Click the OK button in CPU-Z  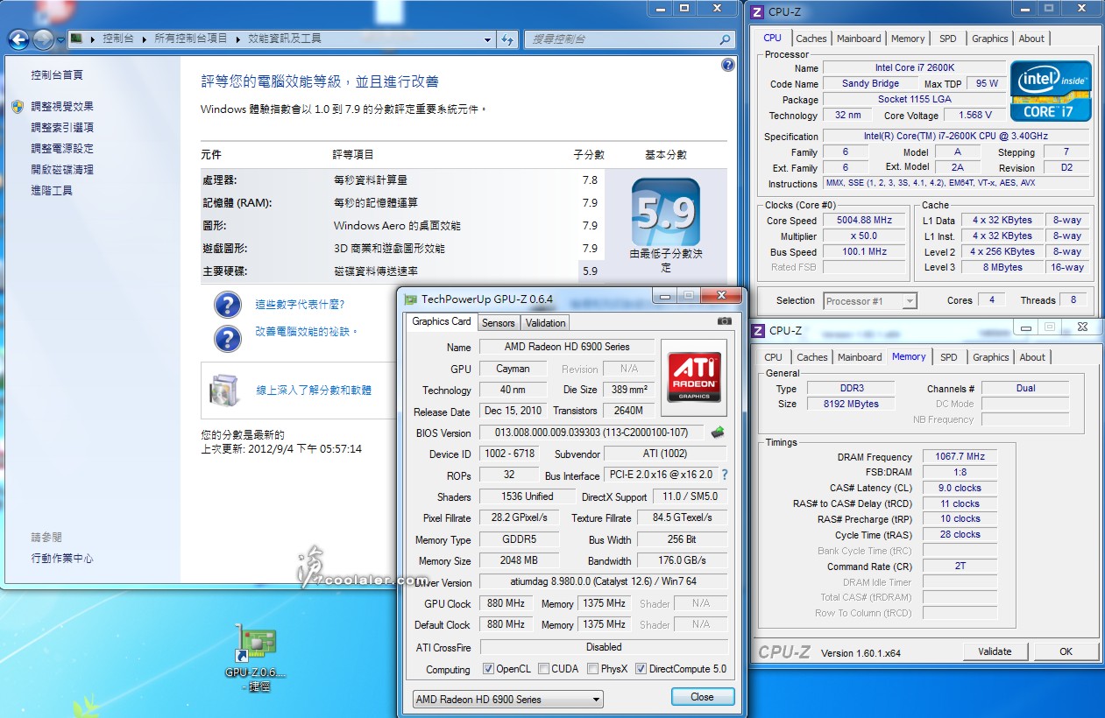click(1066, 651)
